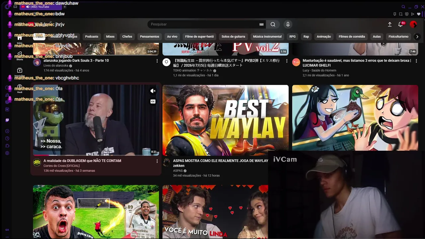Image resolution: width=425 pixels, height=239 pixels.
Task: Open the Marcelinho football card thumbnail
Action: click(x=96, y=212)
